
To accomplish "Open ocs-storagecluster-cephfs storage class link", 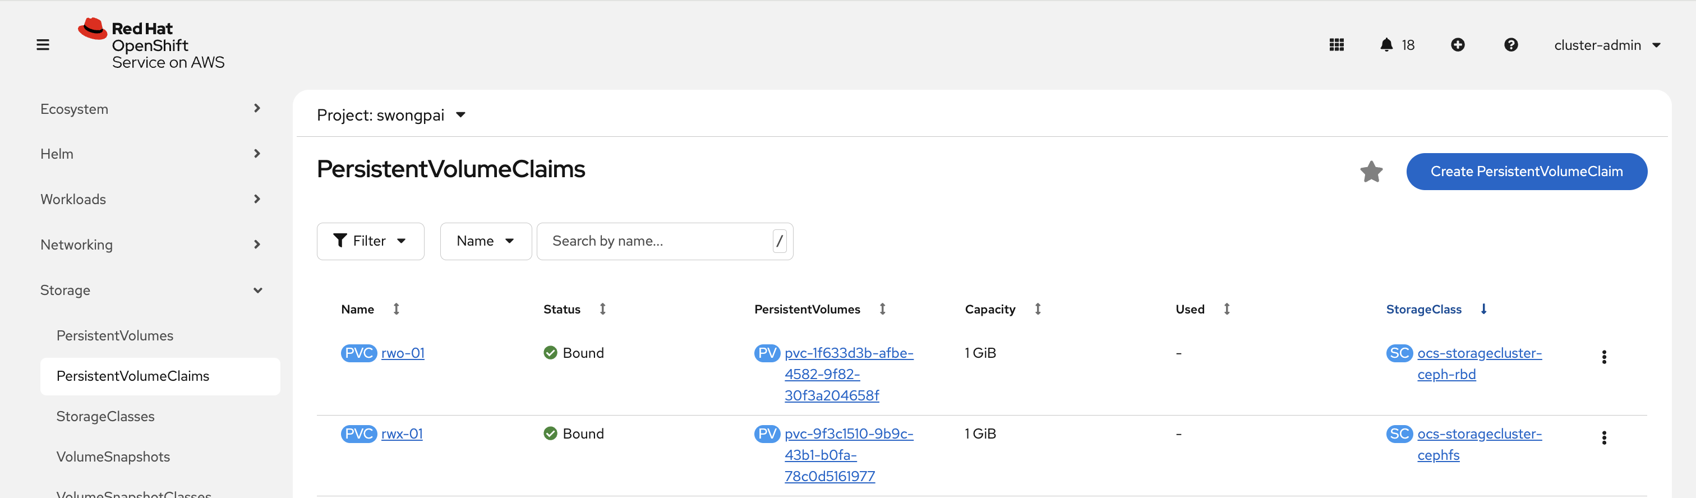I will point(1479,445).
